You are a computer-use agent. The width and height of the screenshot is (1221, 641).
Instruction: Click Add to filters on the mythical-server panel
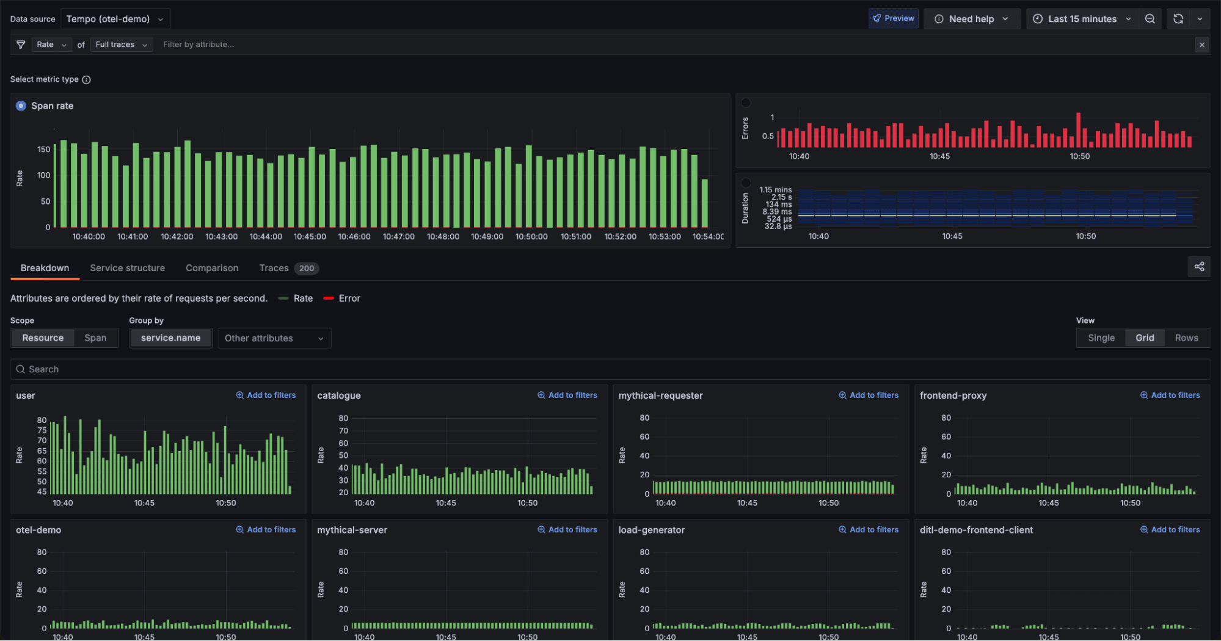click(567, 529)
